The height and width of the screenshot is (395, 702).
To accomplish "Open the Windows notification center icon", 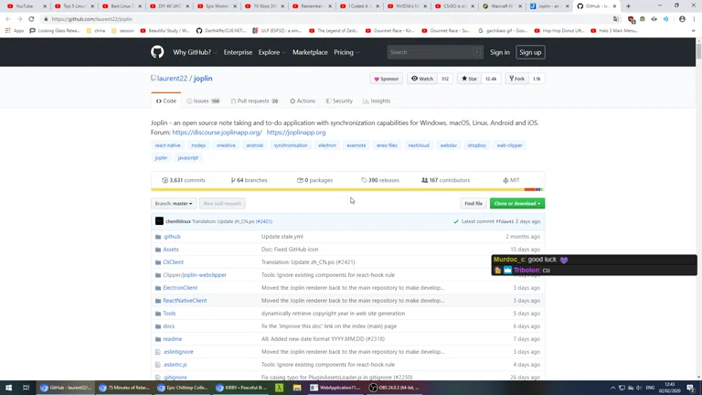I will click(691, 388).
